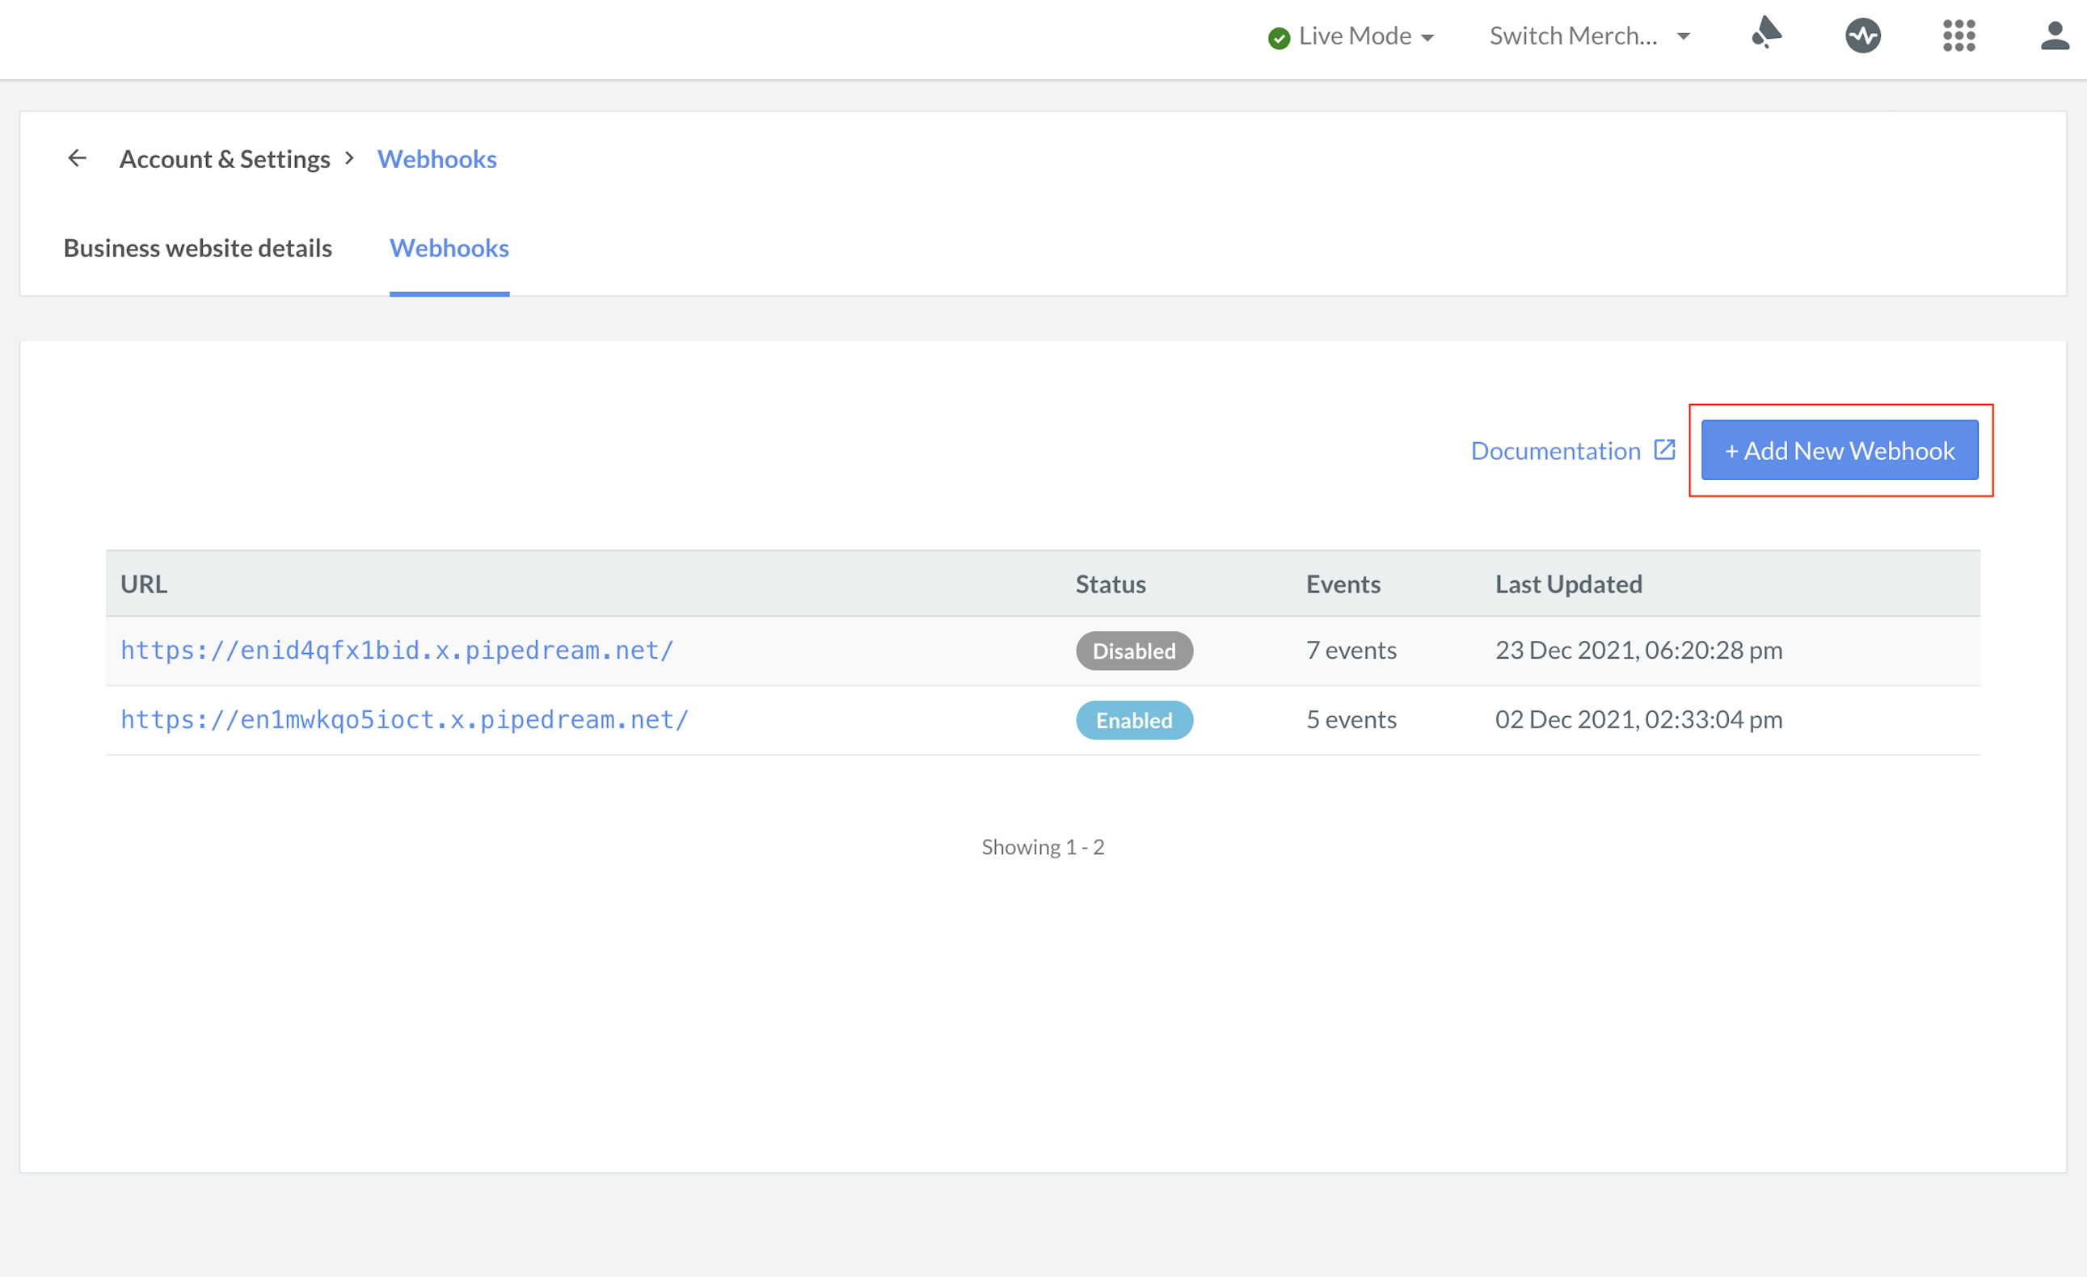Switch to Business website details tab

pos(197,248)
